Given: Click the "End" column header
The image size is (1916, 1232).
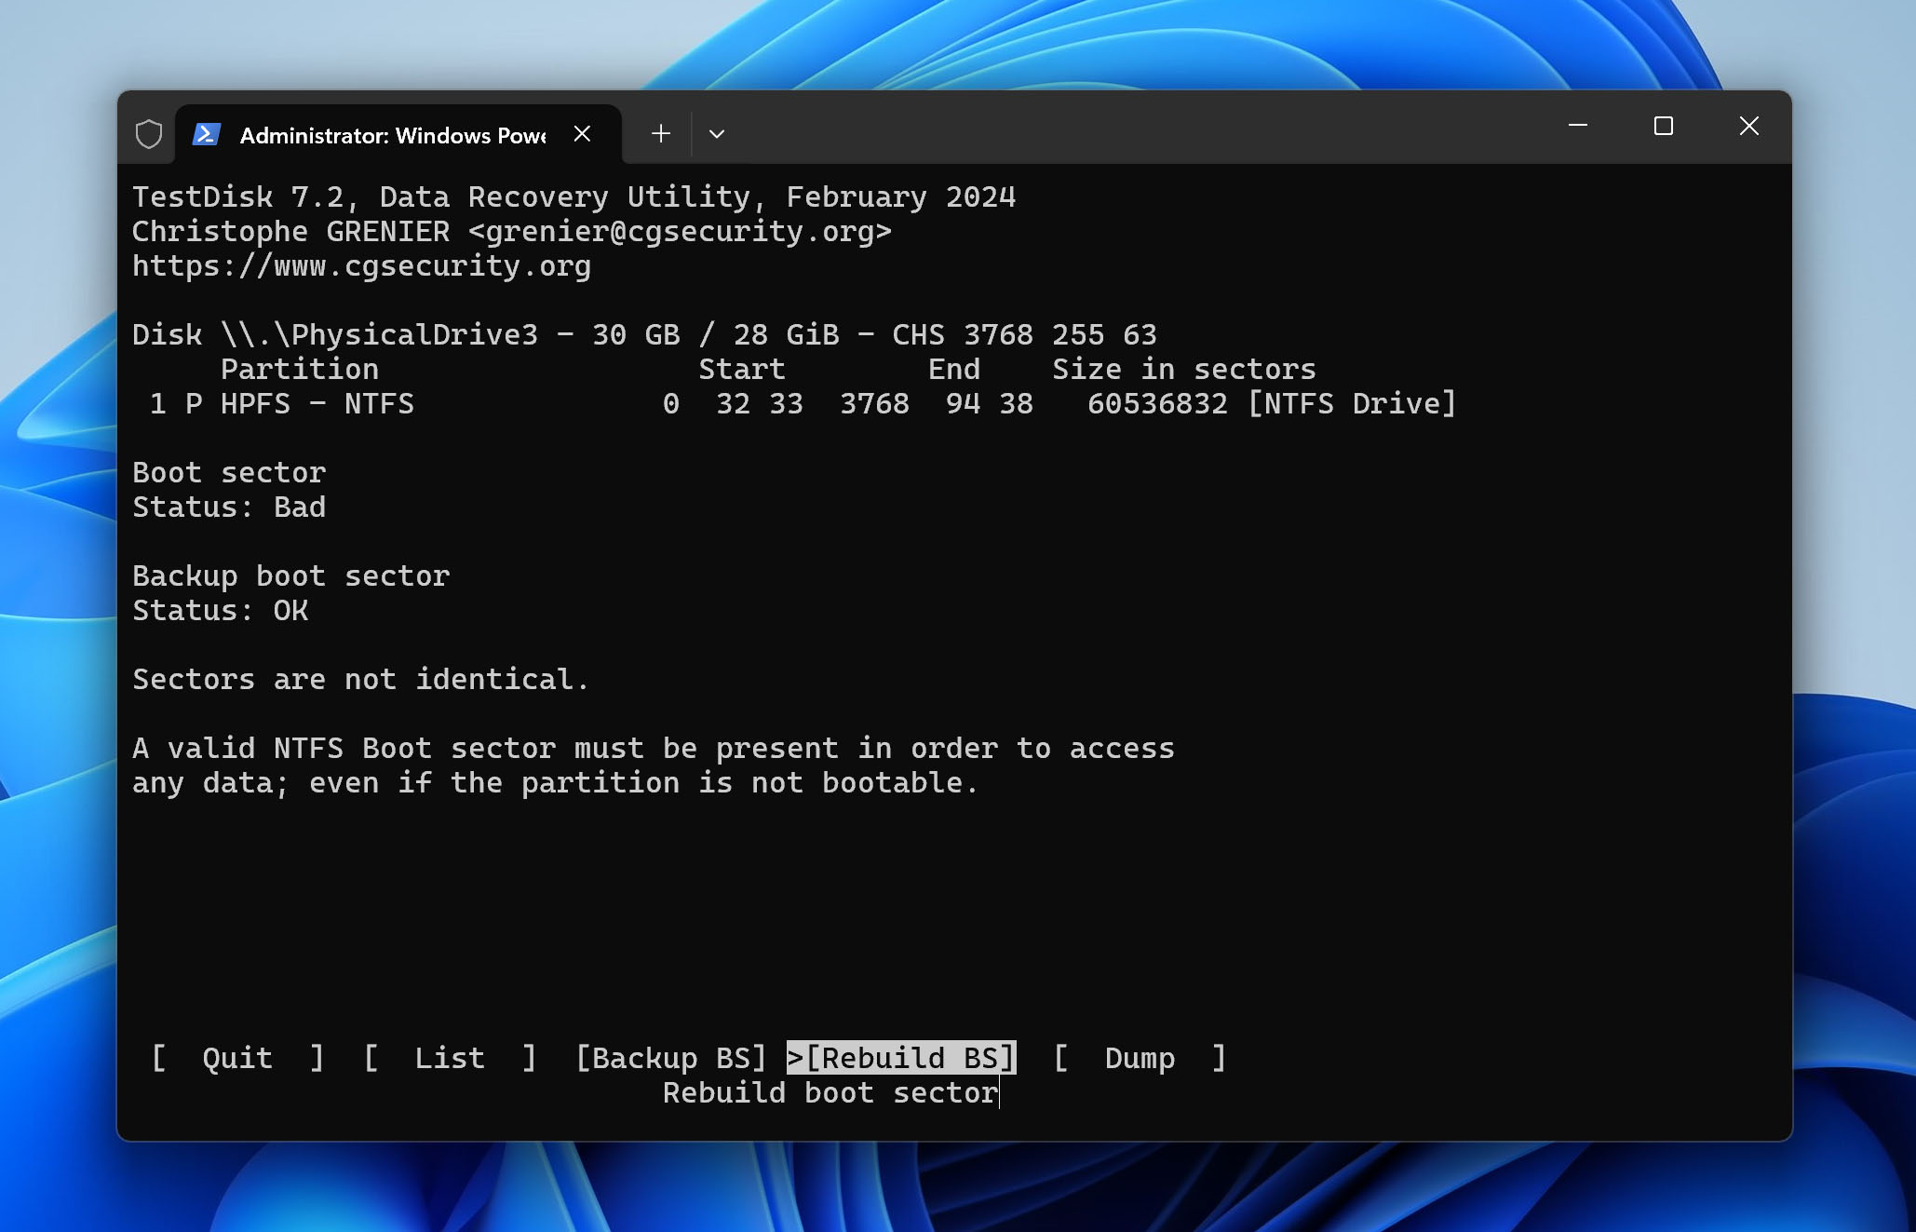Looking at the screenshot, I should click(954, 370).
